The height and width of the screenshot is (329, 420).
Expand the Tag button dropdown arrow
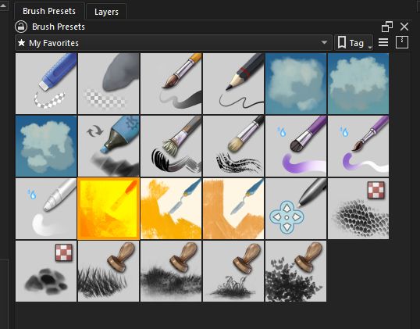point(370,47)
